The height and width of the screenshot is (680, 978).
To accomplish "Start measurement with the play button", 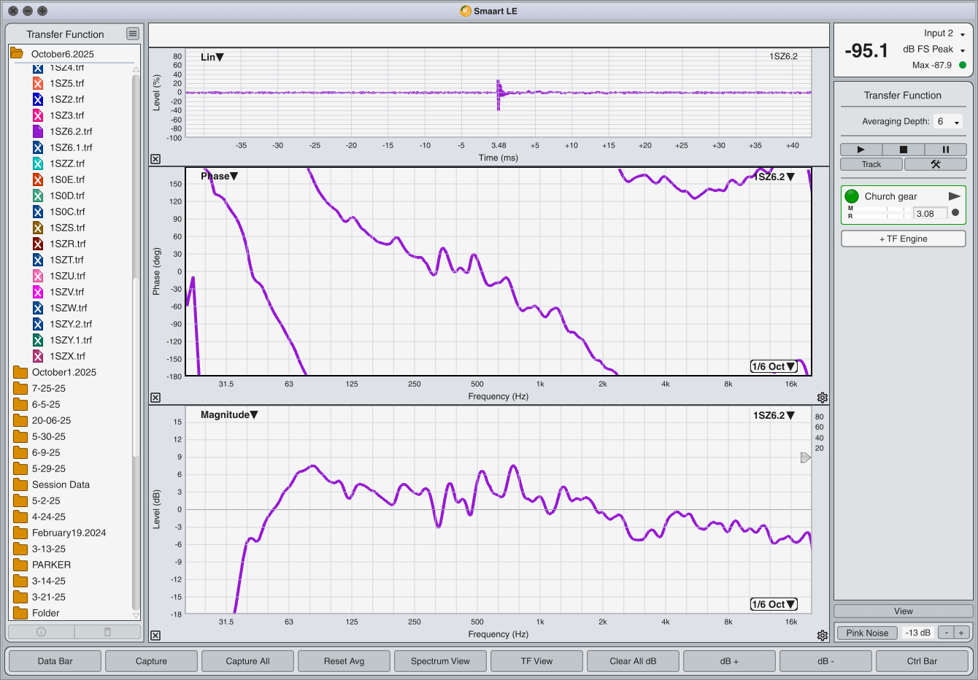I will coord(860,150).
